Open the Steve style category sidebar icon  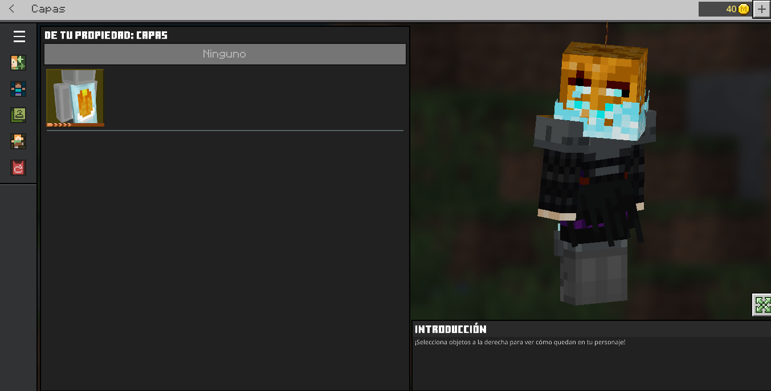[18, 89]
